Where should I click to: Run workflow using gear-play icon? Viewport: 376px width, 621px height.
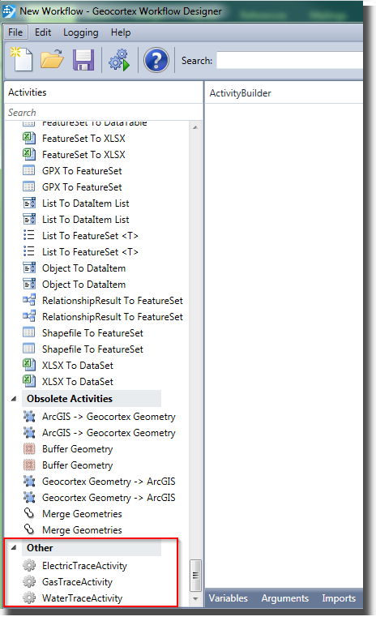tap(119, 60)
